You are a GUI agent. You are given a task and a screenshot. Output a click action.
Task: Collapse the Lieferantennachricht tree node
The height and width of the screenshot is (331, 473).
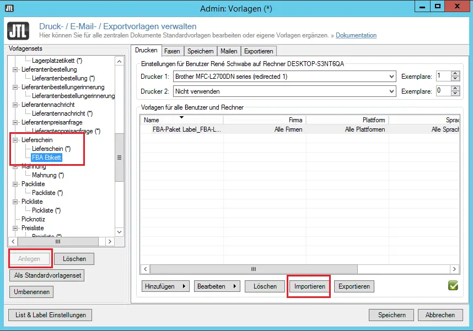(15, 105)
